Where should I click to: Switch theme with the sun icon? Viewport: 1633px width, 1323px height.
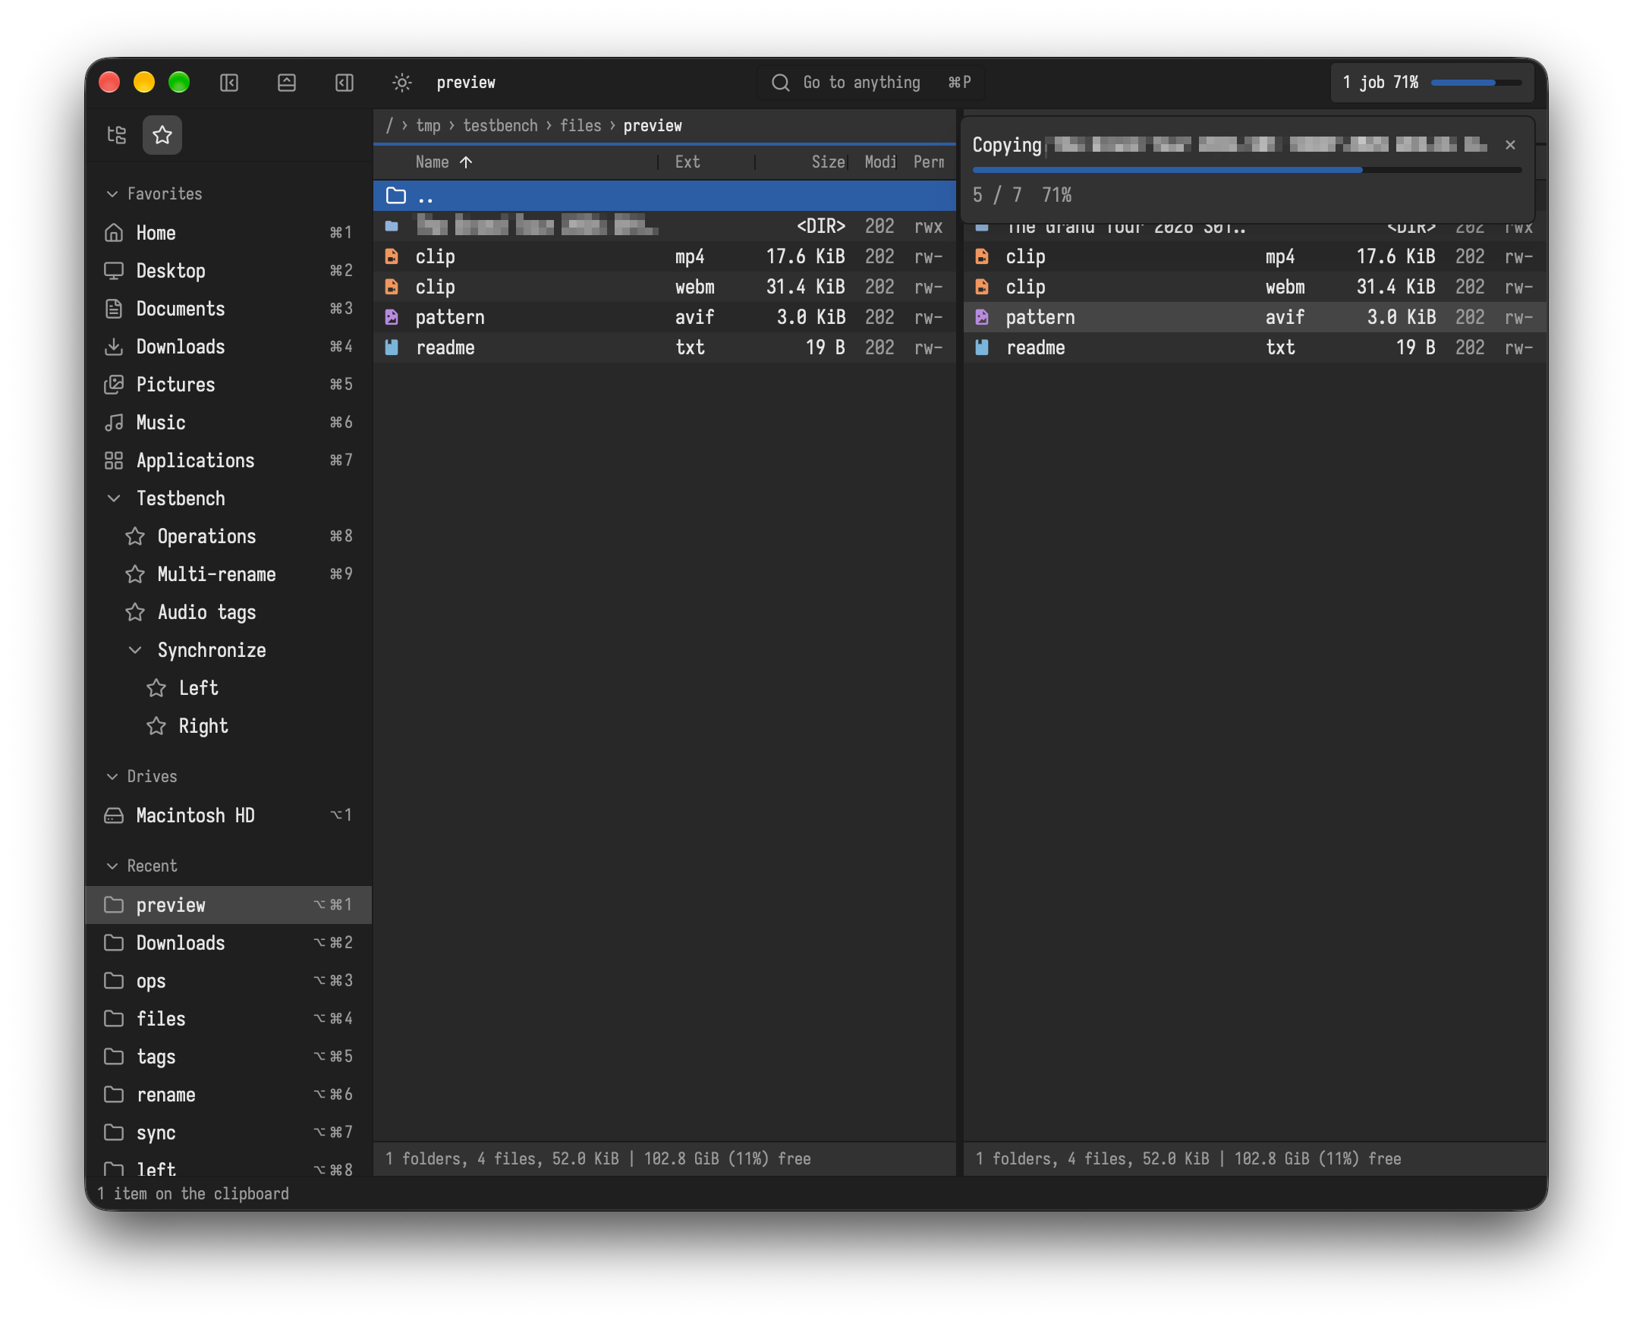coord(401,82)
